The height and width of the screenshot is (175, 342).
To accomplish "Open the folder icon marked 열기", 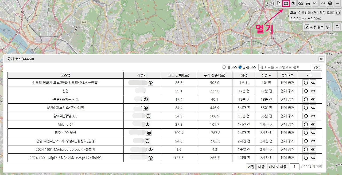I will coord(286,3).
